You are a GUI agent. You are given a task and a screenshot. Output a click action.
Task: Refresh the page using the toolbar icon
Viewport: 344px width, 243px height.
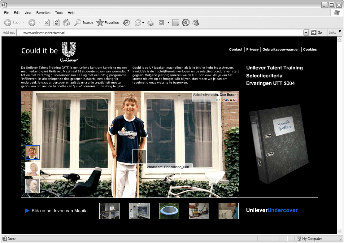pos(57,23)
